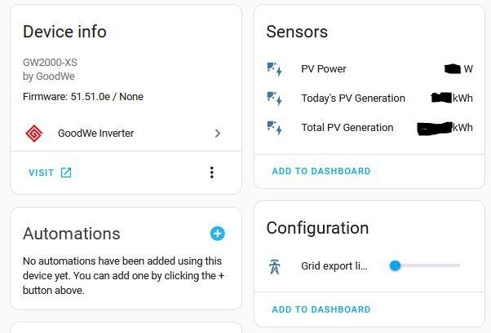Expand the GoodWe Inverter chevron

[x=218, y=134]
